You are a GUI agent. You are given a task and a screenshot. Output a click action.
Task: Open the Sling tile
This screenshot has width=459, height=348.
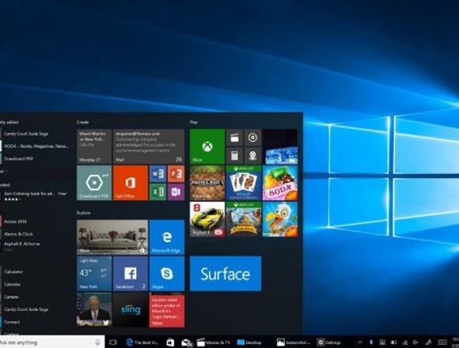131,310
